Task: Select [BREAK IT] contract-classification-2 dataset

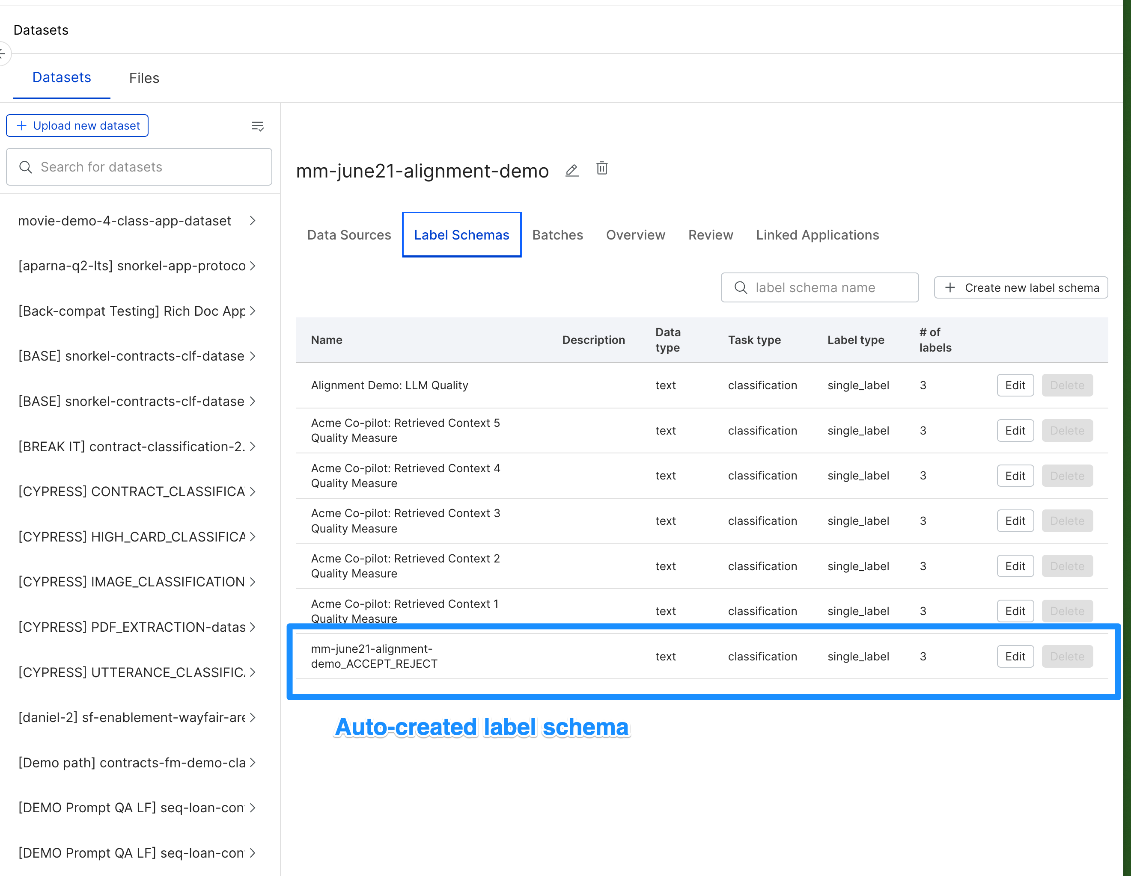Action: point(131,447)
